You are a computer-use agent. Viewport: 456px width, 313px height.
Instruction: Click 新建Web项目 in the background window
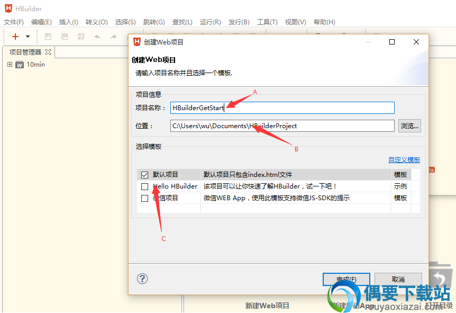pos(267,306)
